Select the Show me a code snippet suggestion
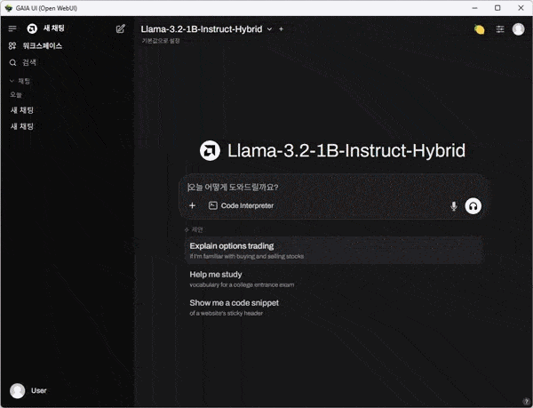 [x=335, y=307]
